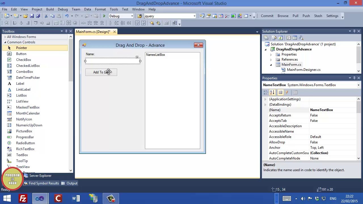This screenshot has height=204, width=363.
Task: Click the Stash button in the Git toolbar
Action: tap(318, 16)
